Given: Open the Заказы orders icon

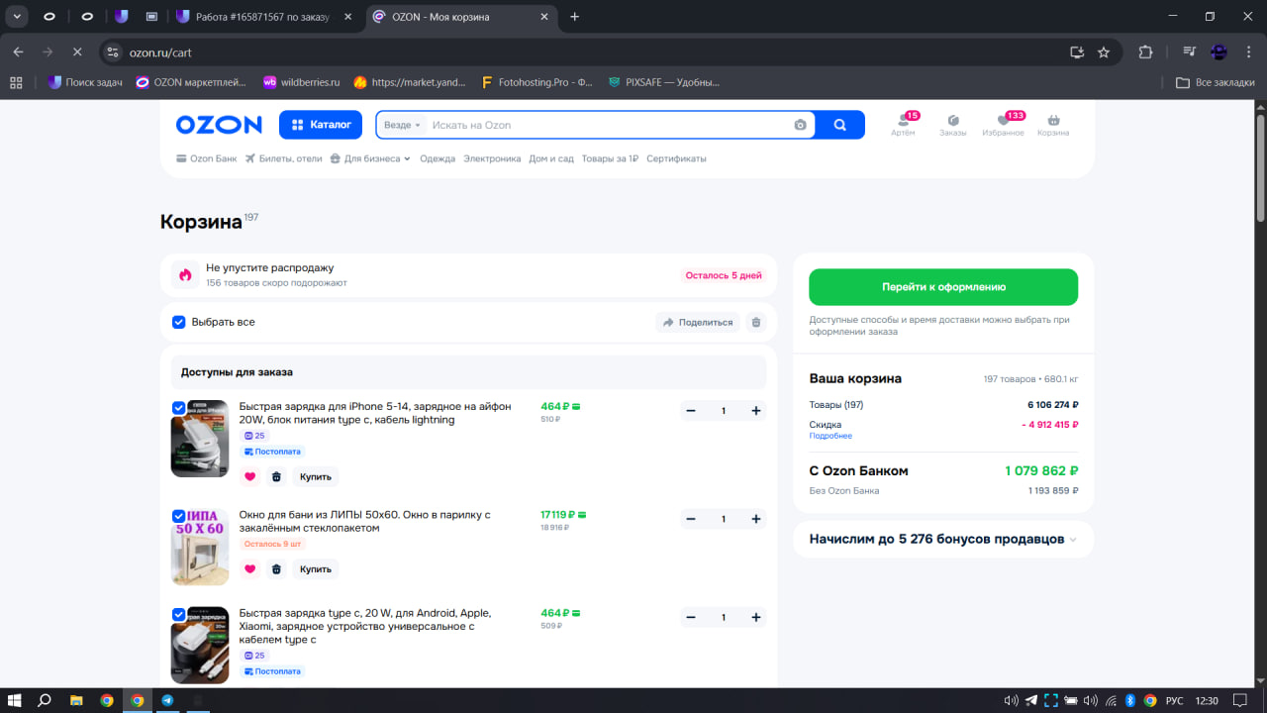Looking at the screenshot, I should point(952,121).
